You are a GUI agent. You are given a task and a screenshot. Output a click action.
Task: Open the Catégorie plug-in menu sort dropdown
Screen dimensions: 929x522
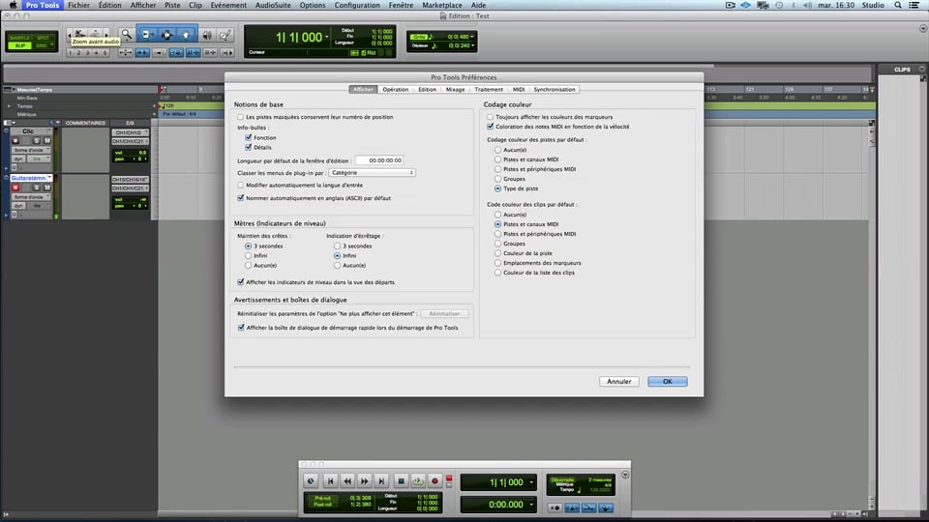(x=372, y=173)
